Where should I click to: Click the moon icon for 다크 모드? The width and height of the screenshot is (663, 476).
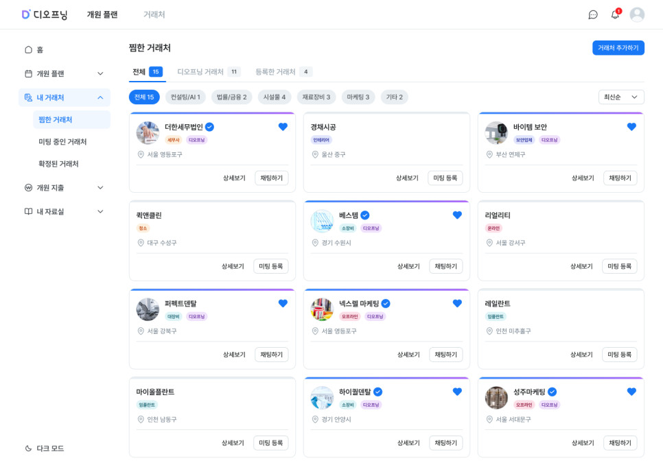(28, 449)
